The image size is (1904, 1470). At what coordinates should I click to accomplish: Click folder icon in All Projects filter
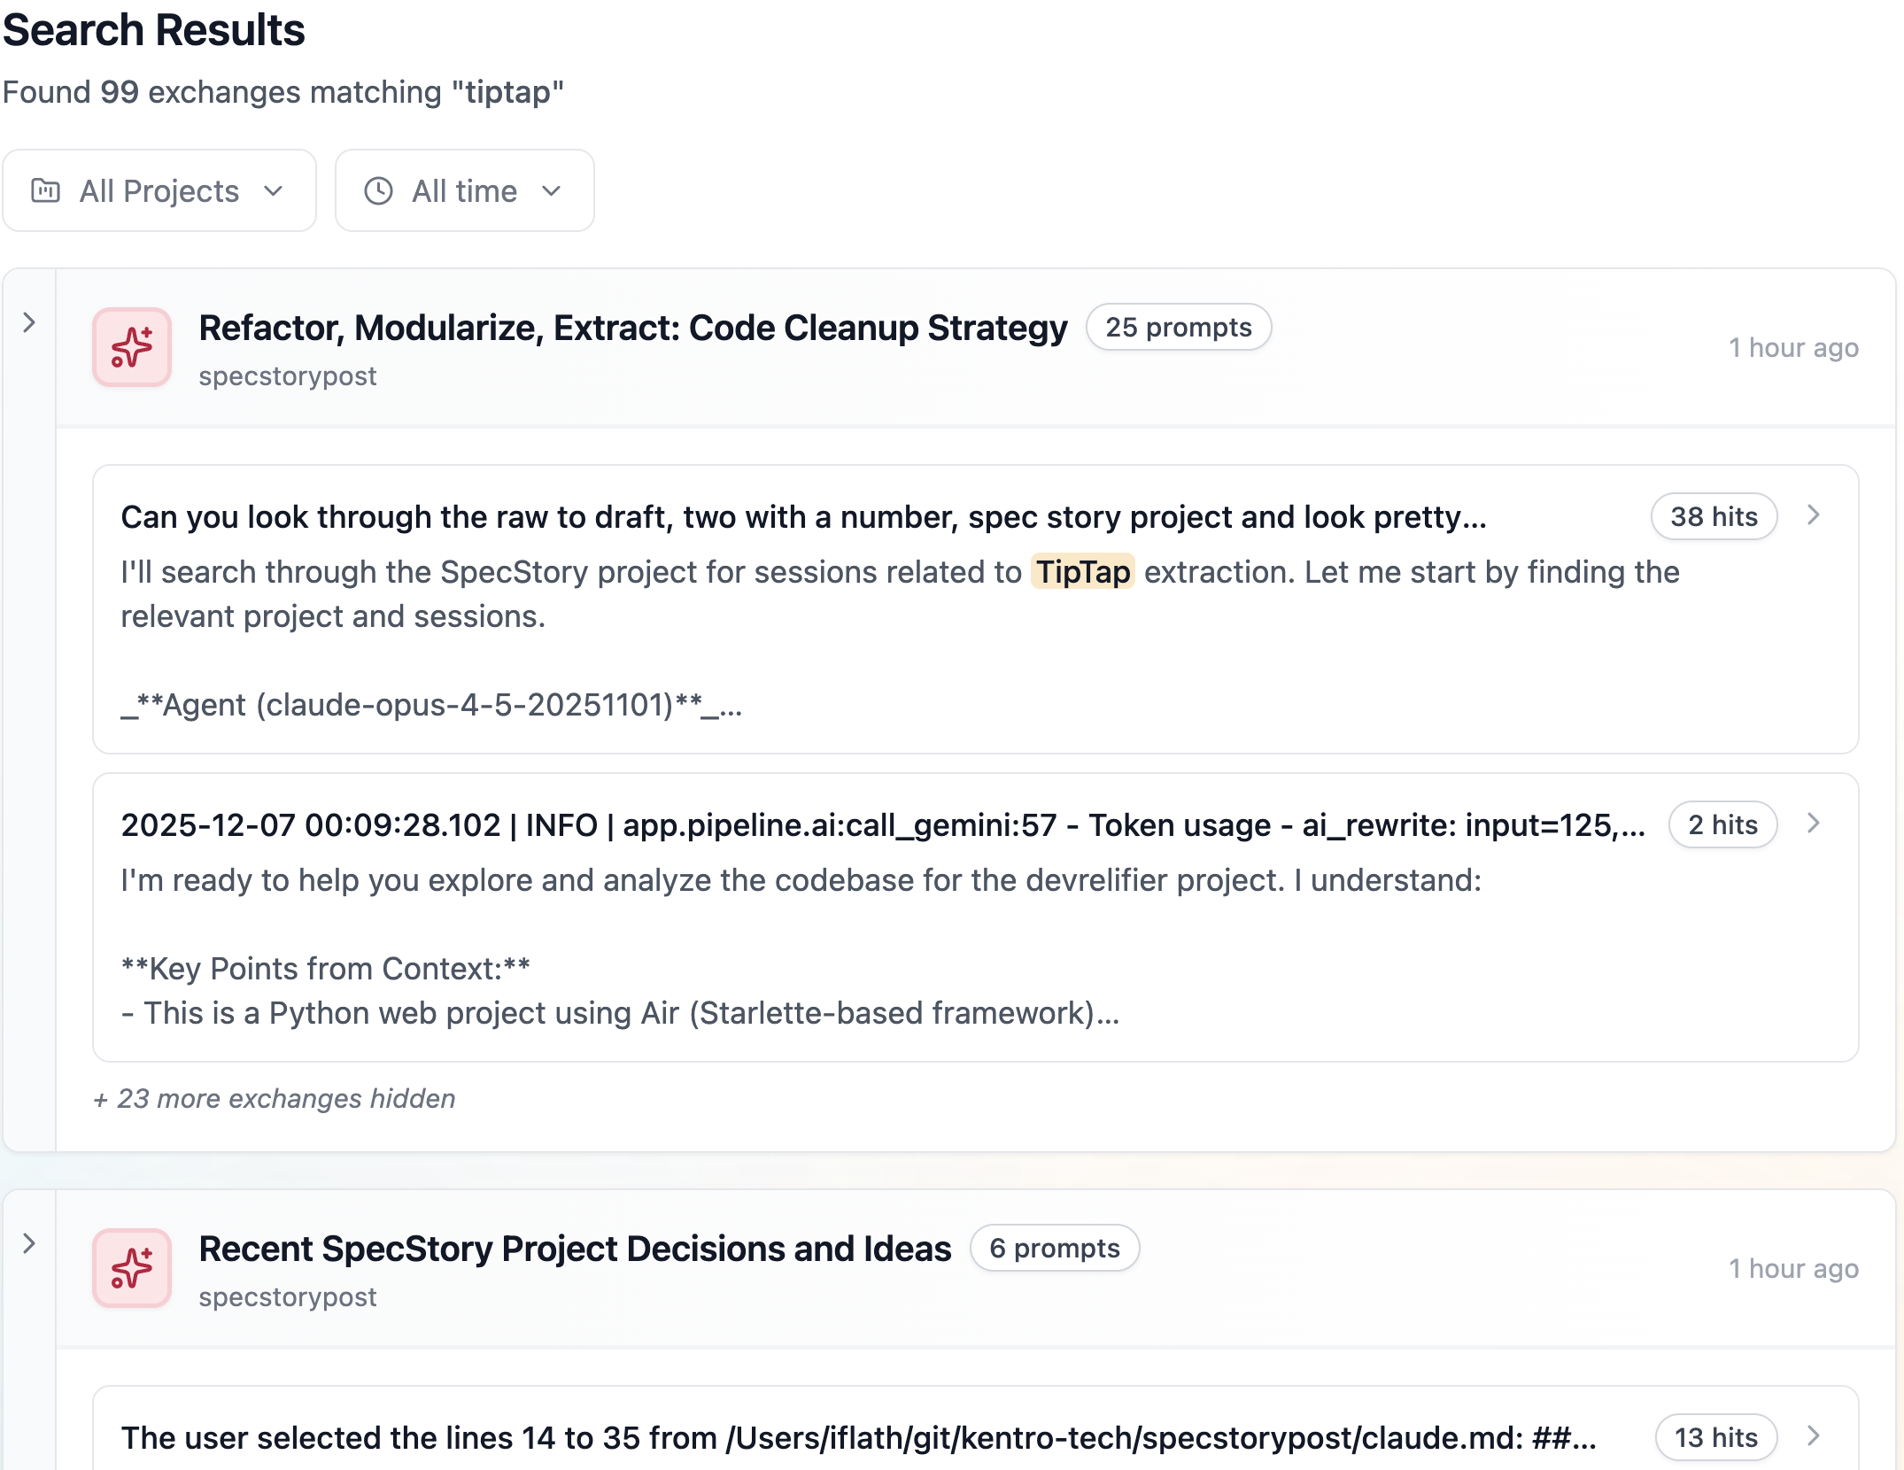tap(45, 190)
